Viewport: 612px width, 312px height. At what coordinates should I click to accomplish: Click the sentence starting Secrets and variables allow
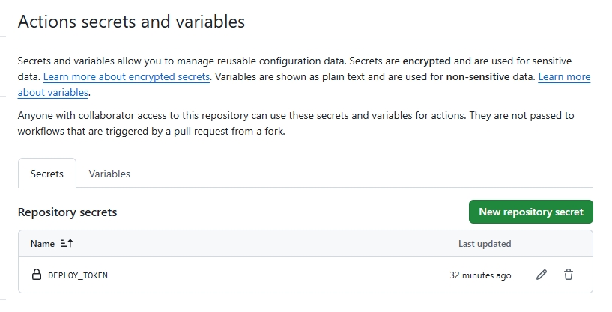[182, 61]
